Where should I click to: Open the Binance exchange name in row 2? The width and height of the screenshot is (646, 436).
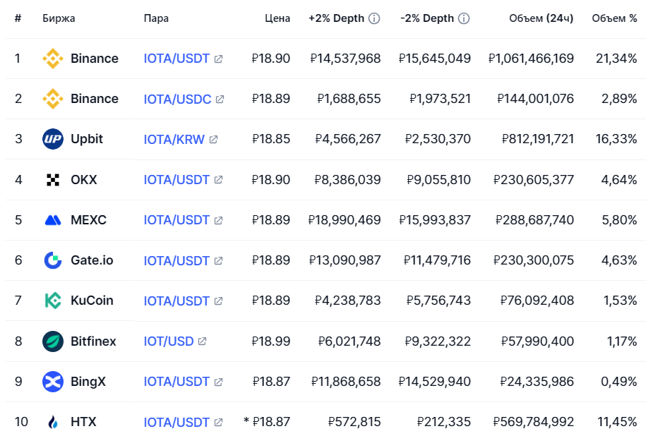pyautogui.click(x=95, y=99)
